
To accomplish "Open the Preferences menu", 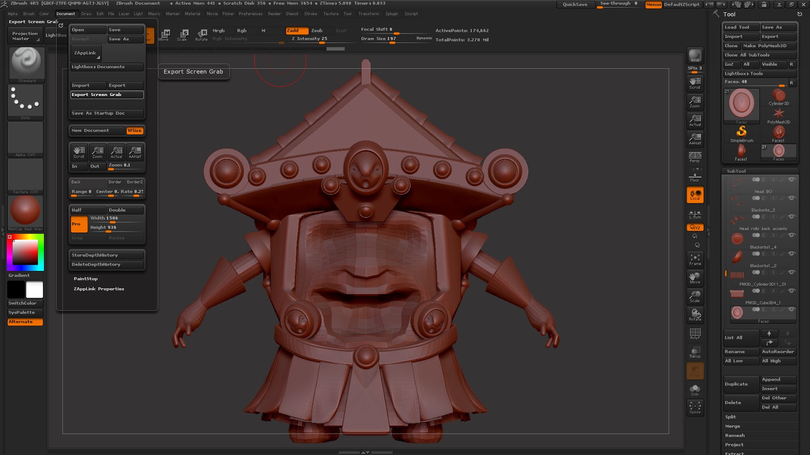I will [251, 14].
